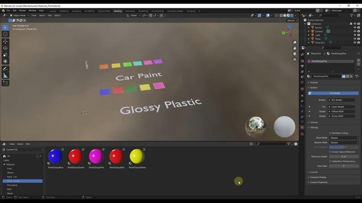The width and height of the screenshot is (362, 203).
Task: Open Current File asset library dropdown
Action: tap(23, 149)
